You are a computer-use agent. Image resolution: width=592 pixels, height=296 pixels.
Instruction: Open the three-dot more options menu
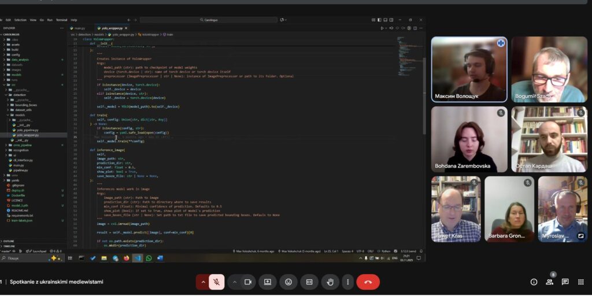click(x=347, y=282)
